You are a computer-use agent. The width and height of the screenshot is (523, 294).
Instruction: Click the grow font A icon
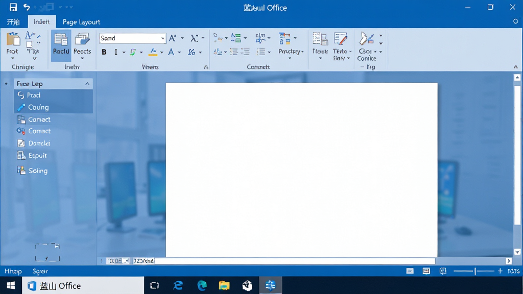tap(173, 38)
